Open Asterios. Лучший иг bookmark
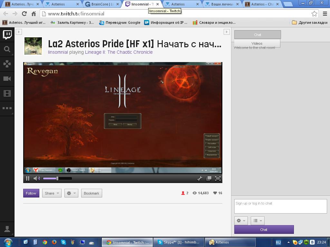This screenshot has width=330, height=247. click(x=24, y=23)
